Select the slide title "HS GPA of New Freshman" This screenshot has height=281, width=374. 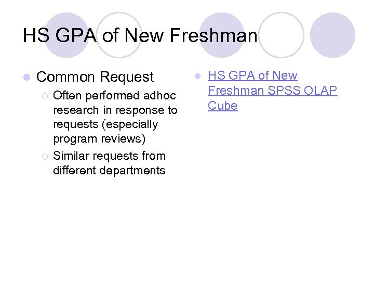coord(140,36)
